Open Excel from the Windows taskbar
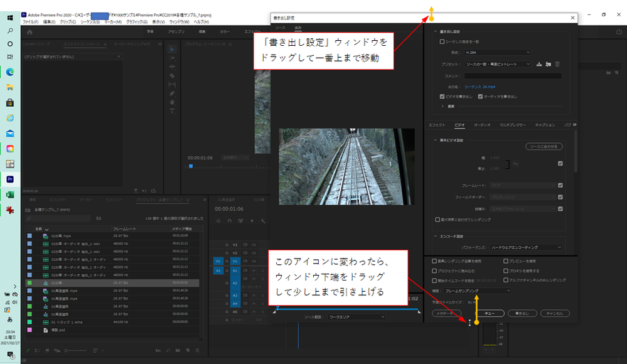 pos(10,195)
